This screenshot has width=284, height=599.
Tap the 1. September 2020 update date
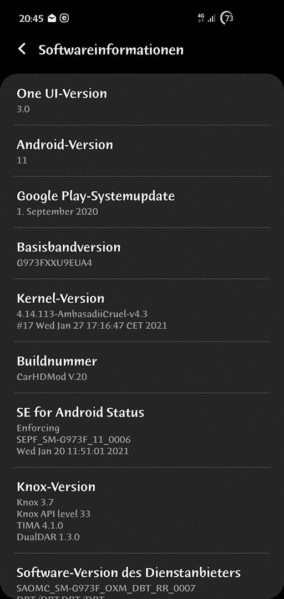tap(57, 211)
